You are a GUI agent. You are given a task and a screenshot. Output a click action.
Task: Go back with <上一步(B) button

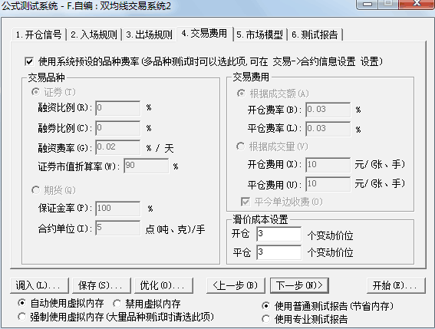click(x=236, y=285)
